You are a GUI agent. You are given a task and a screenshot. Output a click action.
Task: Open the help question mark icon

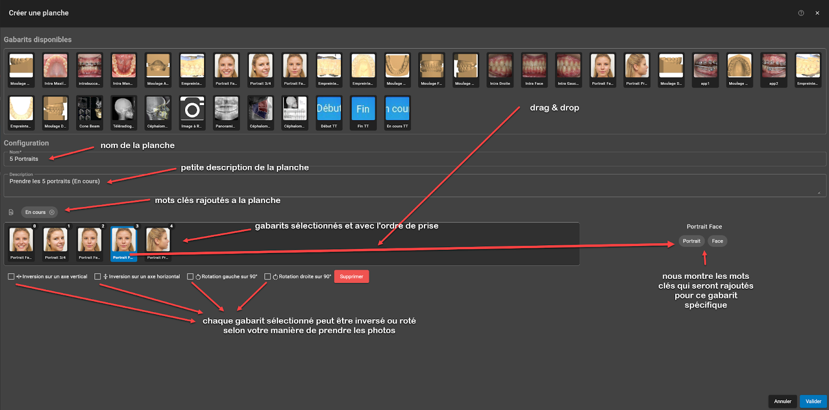point(801,13)
